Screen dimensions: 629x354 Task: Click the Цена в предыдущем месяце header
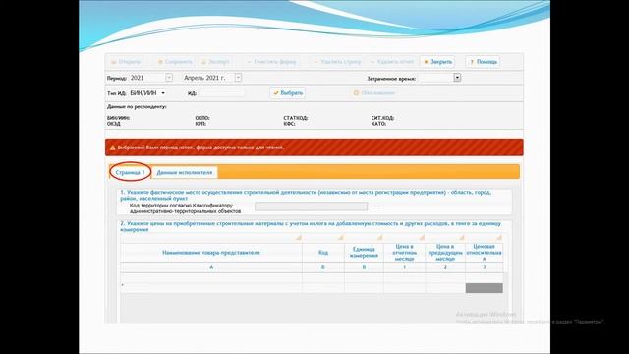coord(445,253)
